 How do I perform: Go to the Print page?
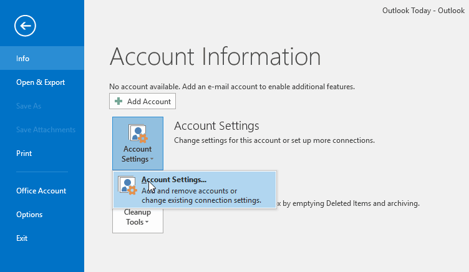coord(24,153)
